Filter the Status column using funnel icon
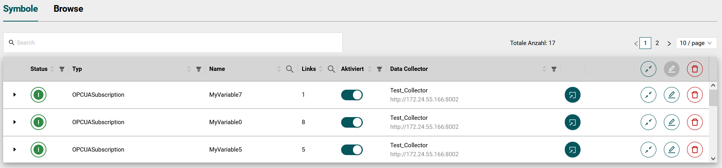The image size is (722, 168). tap(62, 69)
